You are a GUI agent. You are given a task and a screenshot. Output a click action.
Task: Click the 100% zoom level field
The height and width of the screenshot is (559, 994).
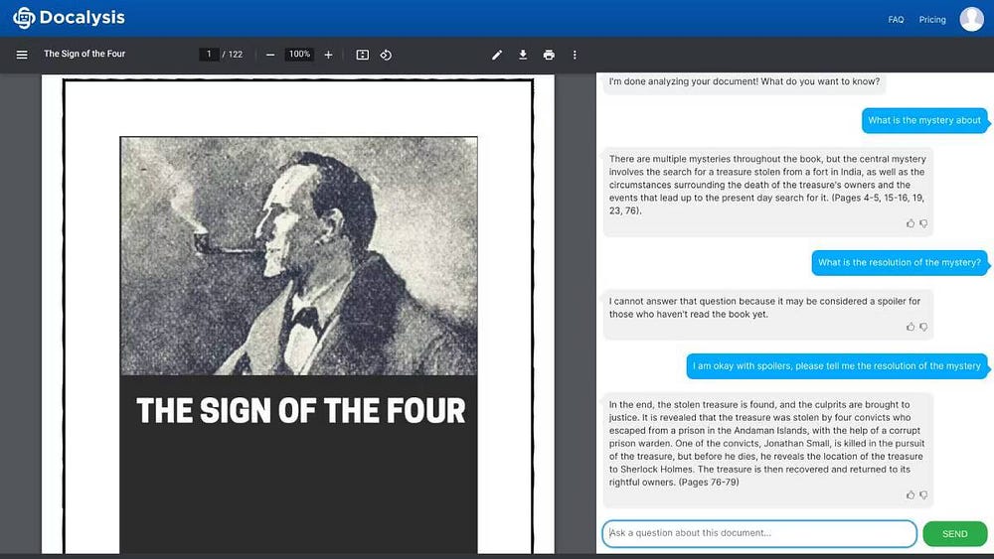coord(299,55)
